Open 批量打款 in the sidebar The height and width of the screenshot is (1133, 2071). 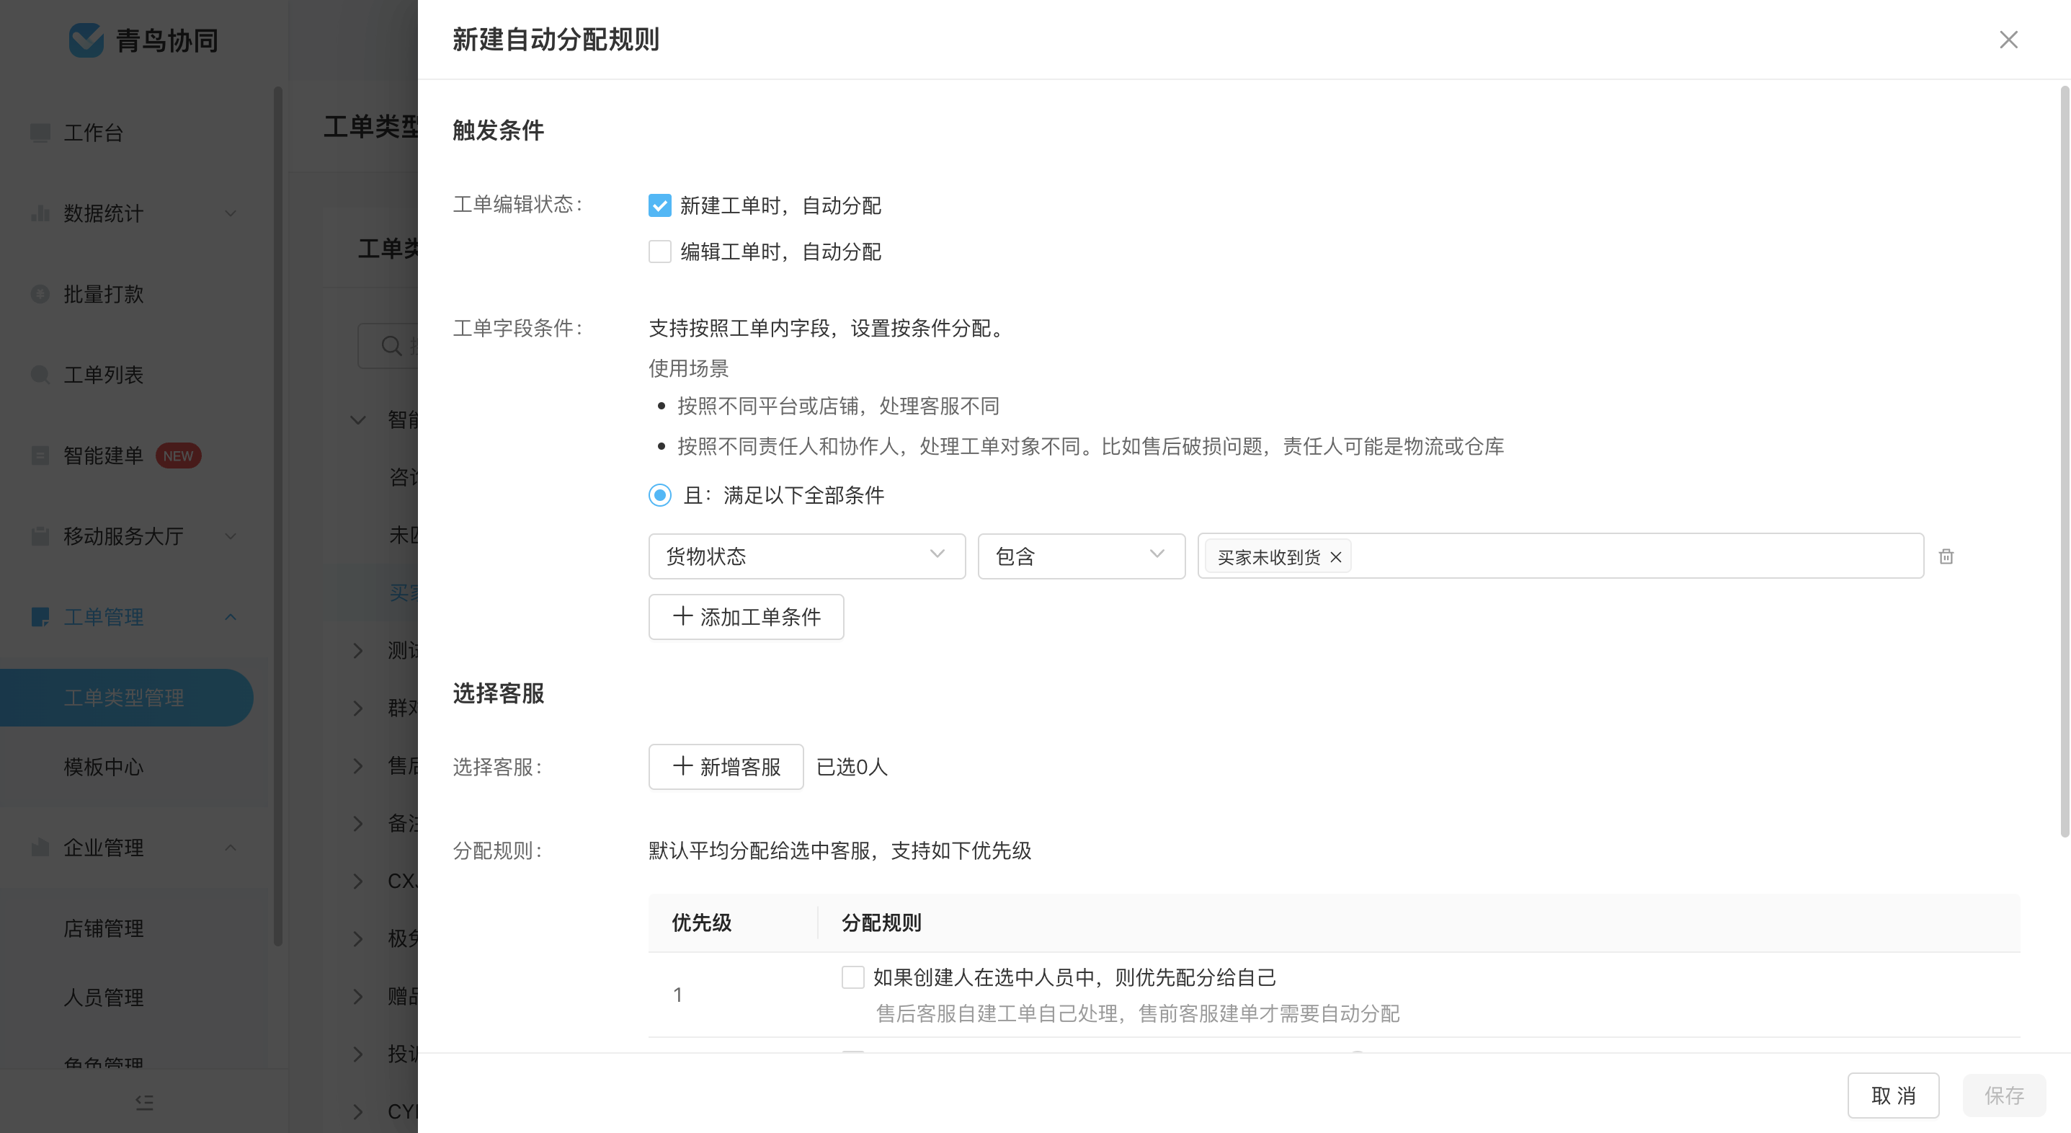pyautogui.click(x=103, y=293)
